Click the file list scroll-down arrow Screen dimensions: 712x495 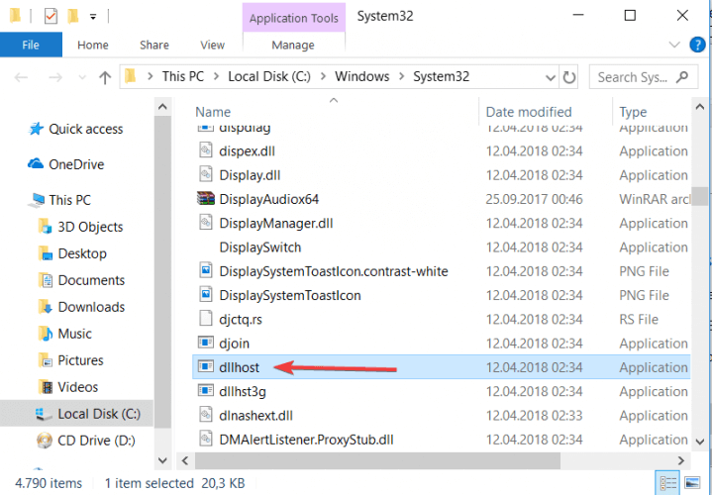[x=700, y=441]
